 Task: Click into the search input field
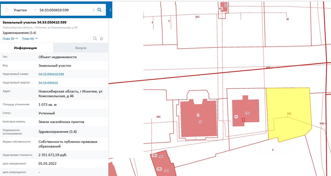click(65, 10)
